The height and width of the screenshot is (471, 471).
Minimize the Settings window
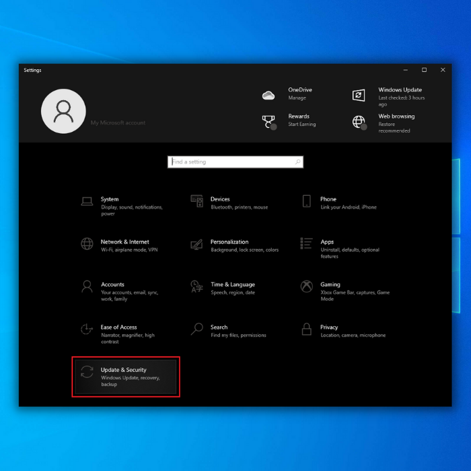pos(406,70)
